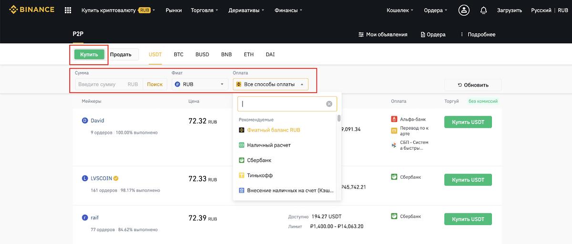
Task: Click the Загрузить header link
Action: point(510,10)
